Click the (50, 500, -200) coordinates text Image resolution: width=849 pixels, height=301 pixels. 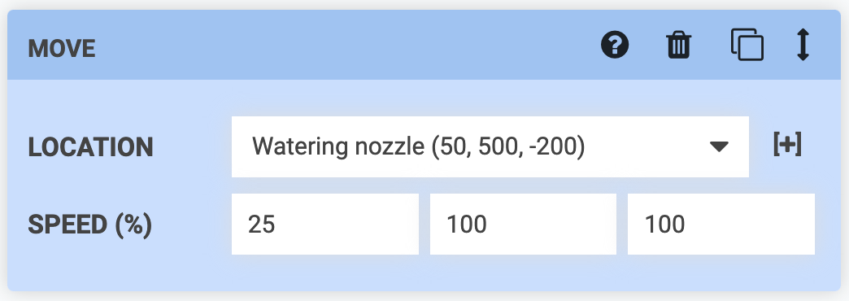click(x=508, y=147)
